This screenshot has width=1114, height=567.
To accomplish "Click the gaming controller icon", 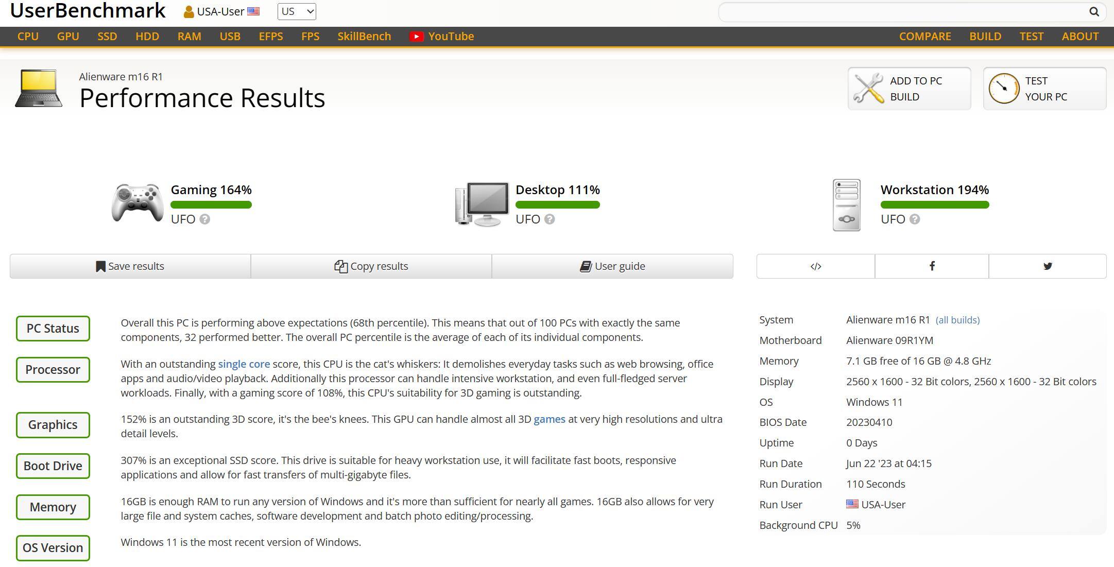I will tap(137, 203).
